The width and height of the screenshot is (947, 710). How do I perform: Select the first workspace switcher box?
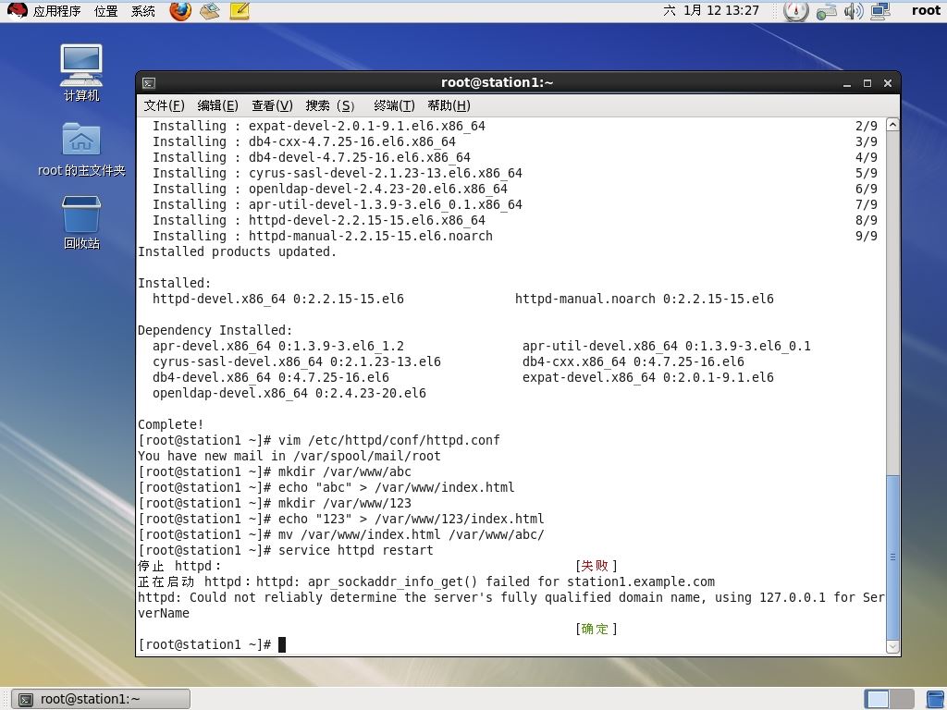(877, 699)
